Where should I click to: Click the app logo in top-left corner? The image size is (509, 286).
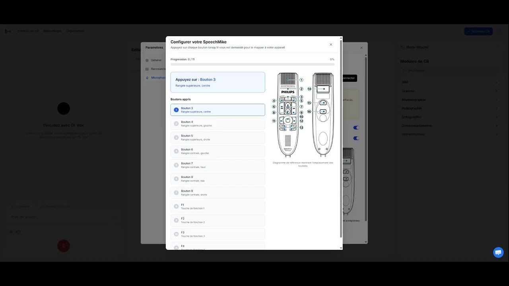8,31
